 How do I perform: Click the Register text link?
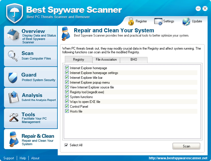point(141,21)
